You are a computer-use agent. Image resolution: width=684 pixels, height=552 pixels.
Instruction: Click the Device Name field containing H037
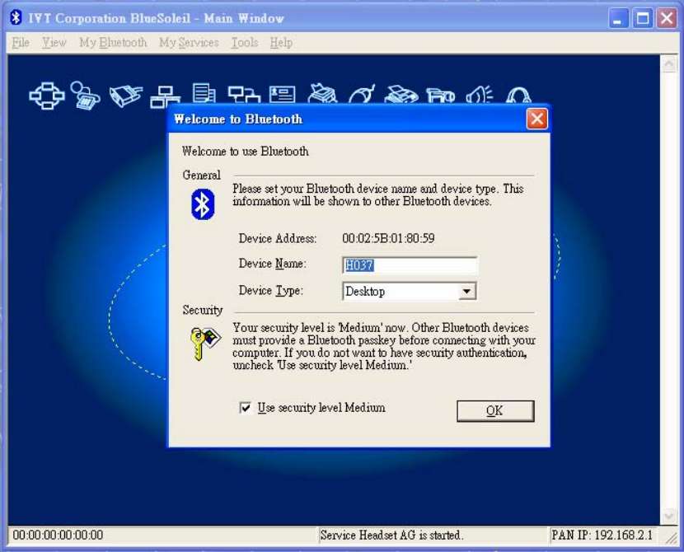410,265
